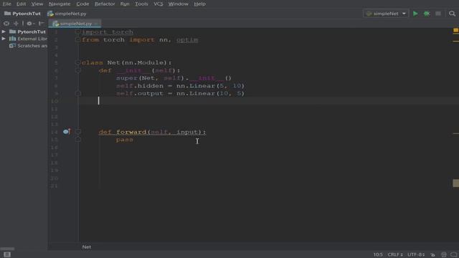The image size is (459, 258).
Task: Click the scroll-from-source target icon in project panel
Action: [x=6, y=24]
